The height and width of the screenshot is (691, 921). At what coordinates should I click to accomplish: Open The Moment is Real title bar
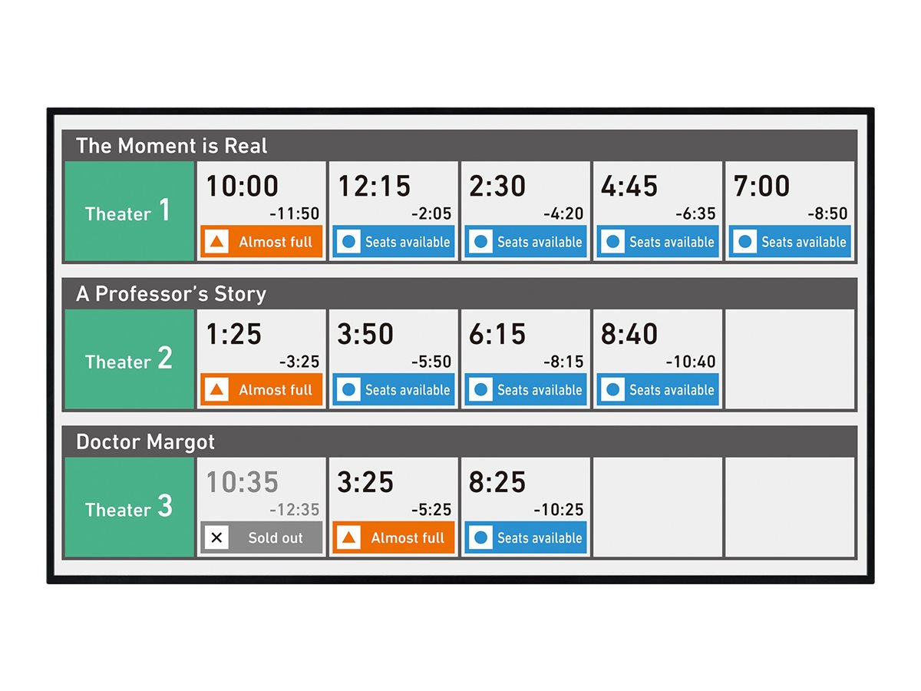(x=460, y=145)
